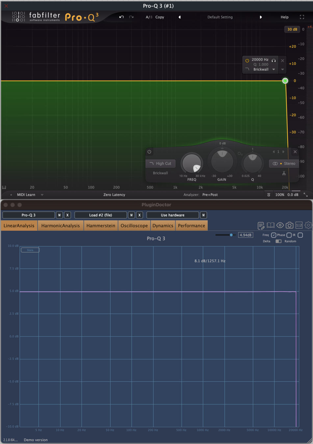Open the 30 dB display range selector

pyautogui.click(x=292, y=29)
